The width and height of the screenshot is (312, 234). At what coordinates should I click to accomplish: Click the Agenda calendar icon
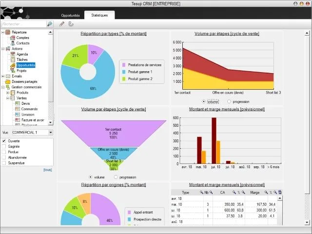coord(13,54)
